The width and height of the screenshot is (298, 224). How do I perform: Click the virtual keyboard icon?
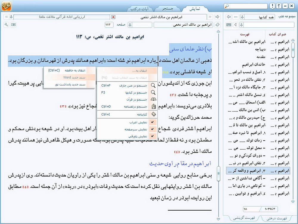point(229,25)
